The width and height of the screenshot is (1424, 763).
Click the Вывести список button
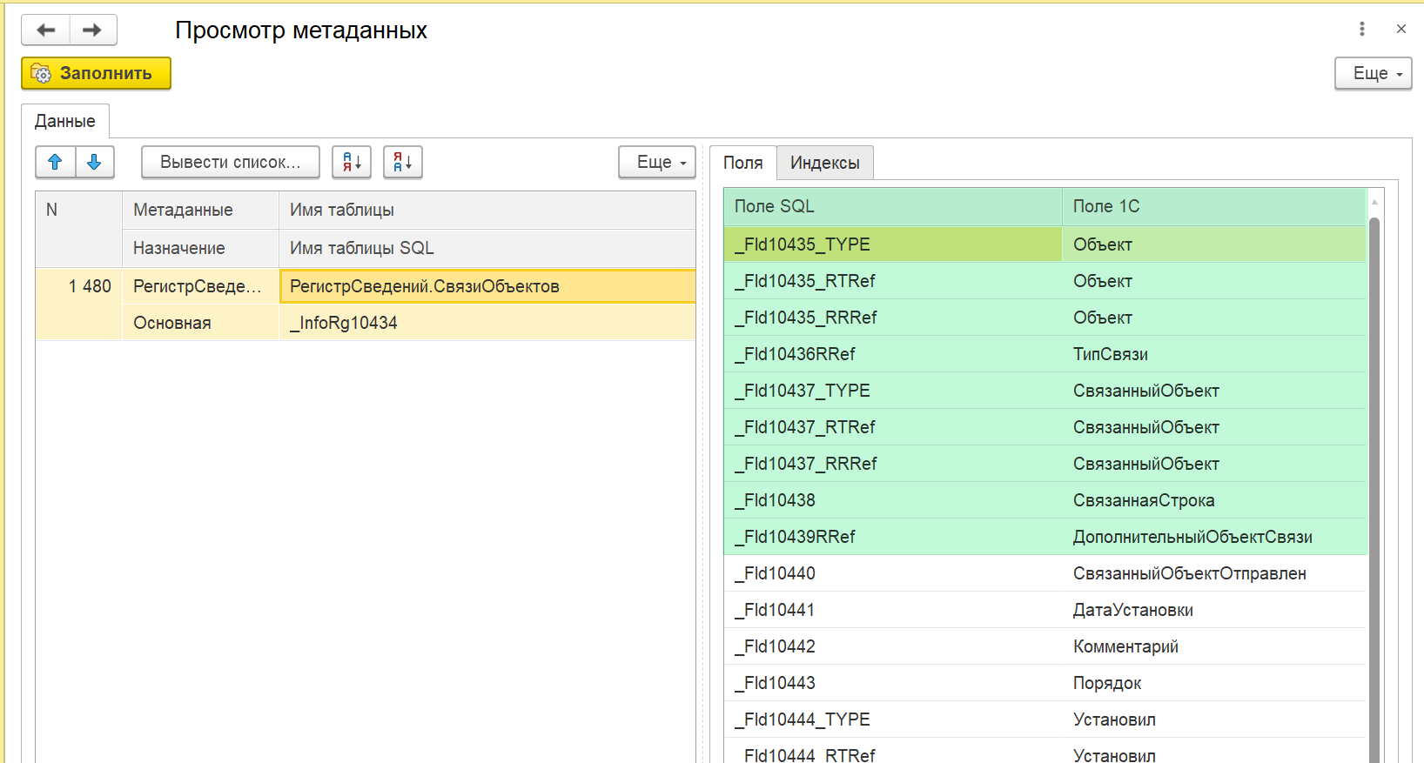[230, 162]
